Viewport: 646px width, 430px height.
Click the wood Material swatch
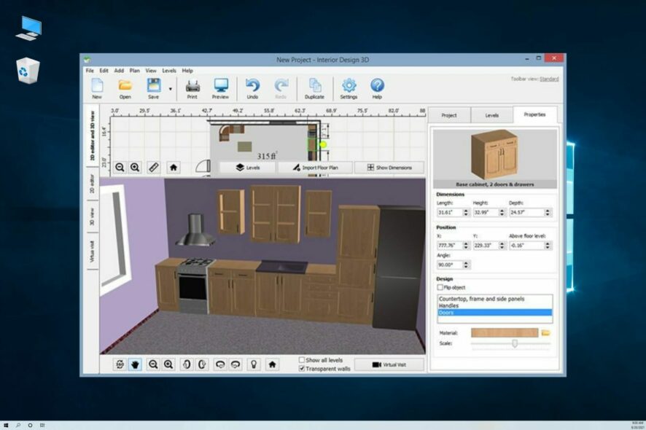point(505,332)
